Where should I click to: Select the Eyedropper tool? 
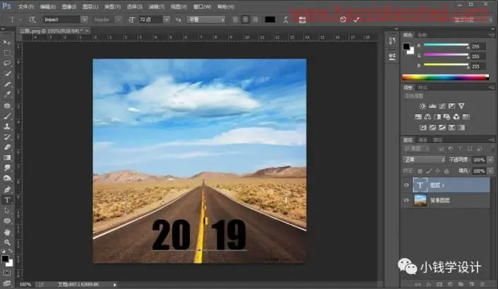(7, 94)
